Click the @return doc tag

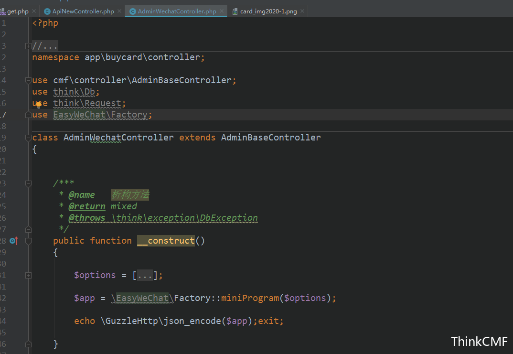tap(87, 206)
